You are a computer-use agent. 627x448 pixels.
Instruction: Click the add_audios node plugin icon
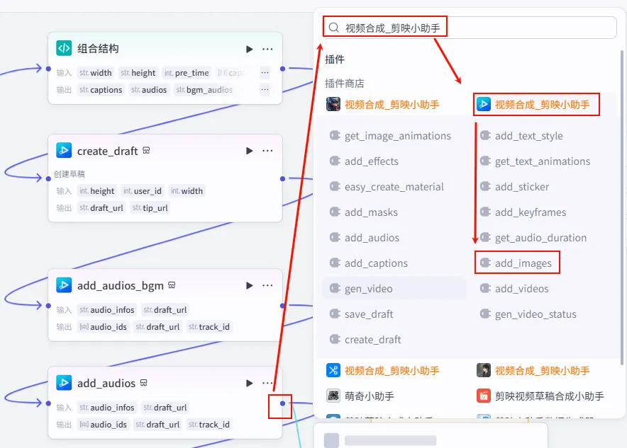pos(64,383)
